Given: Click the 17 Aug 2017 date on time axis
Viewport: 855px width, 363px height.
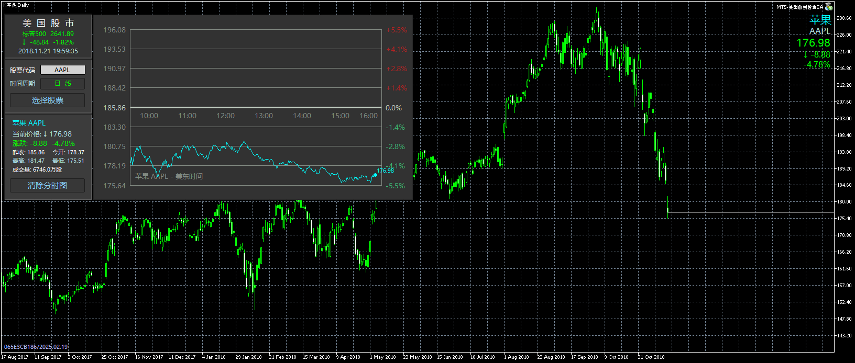Looking at the screenshot, I should pyautogui.click(x=15, y=357).
